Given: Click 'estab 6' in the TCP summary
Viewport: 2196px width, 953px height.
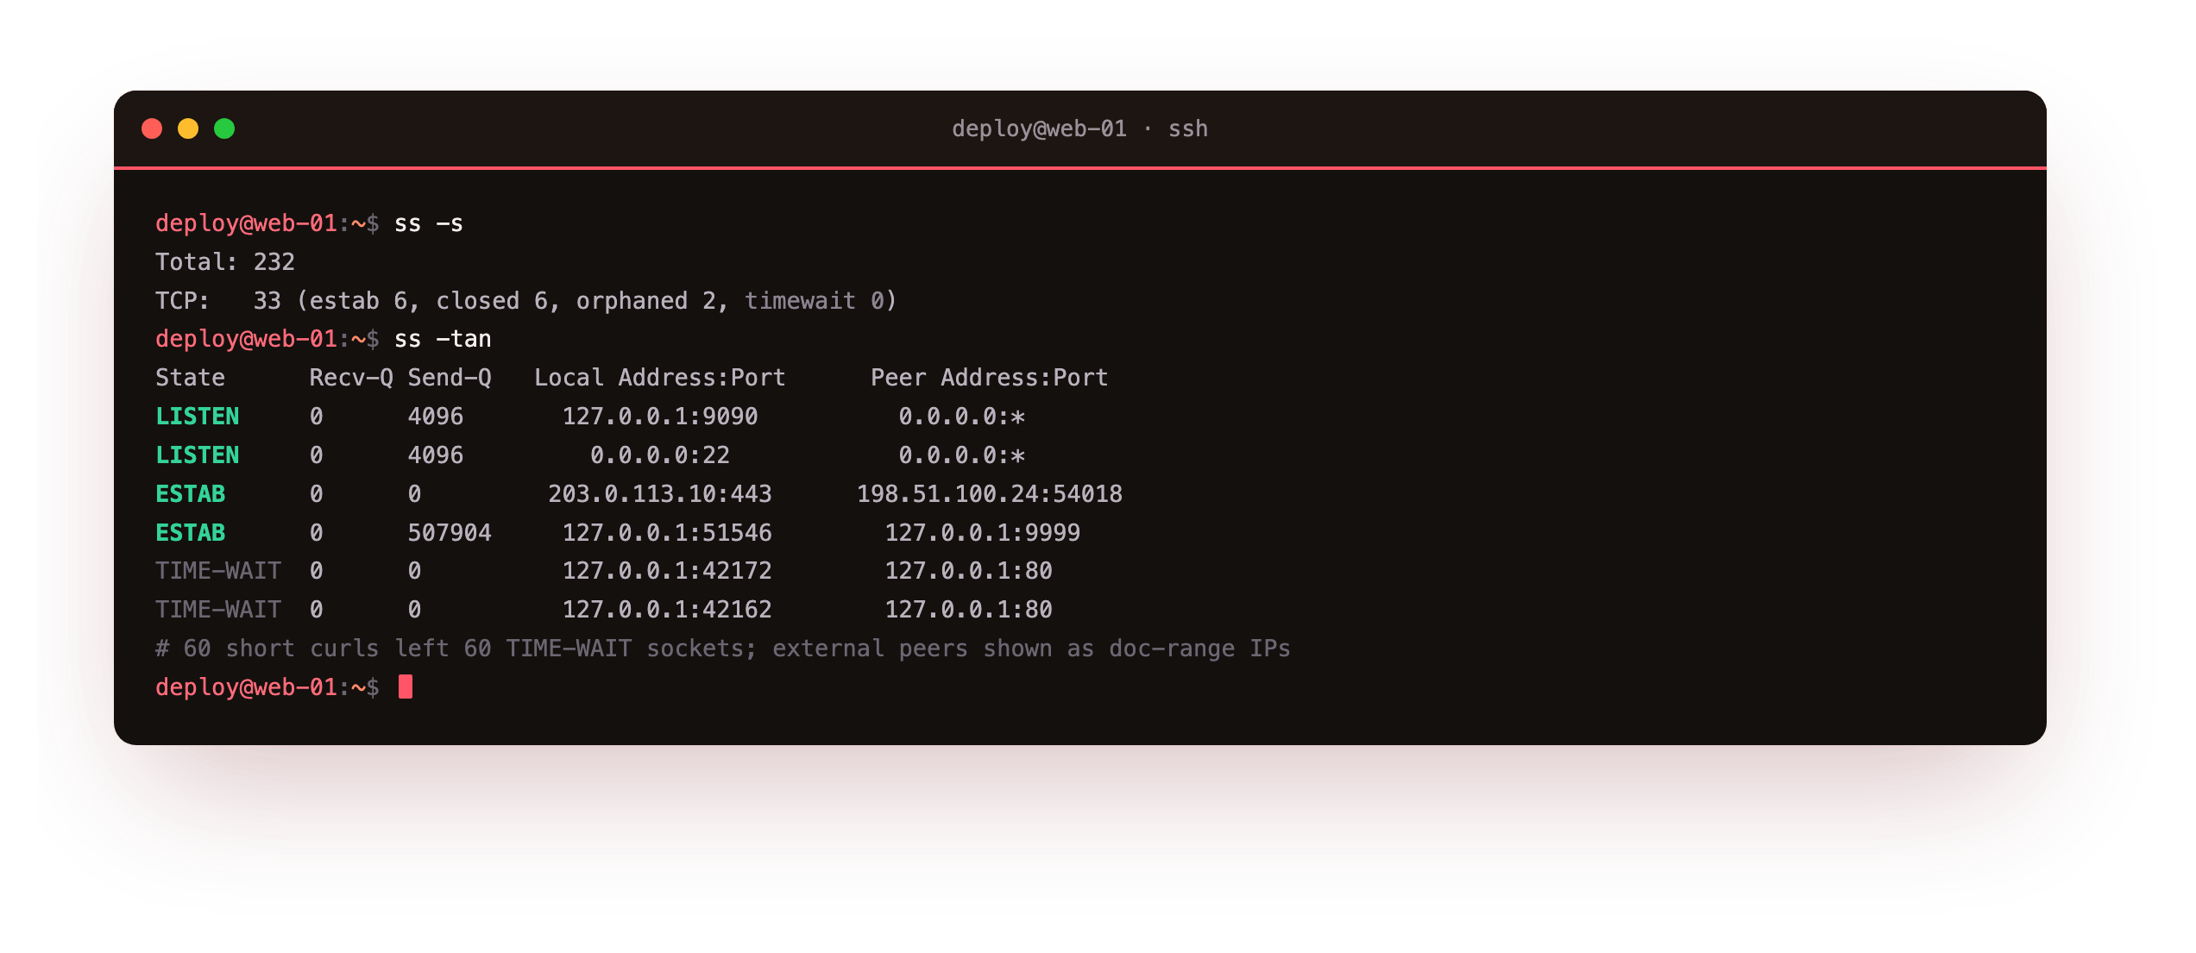Looking at the screenshot, I should (x=358, y=301).
